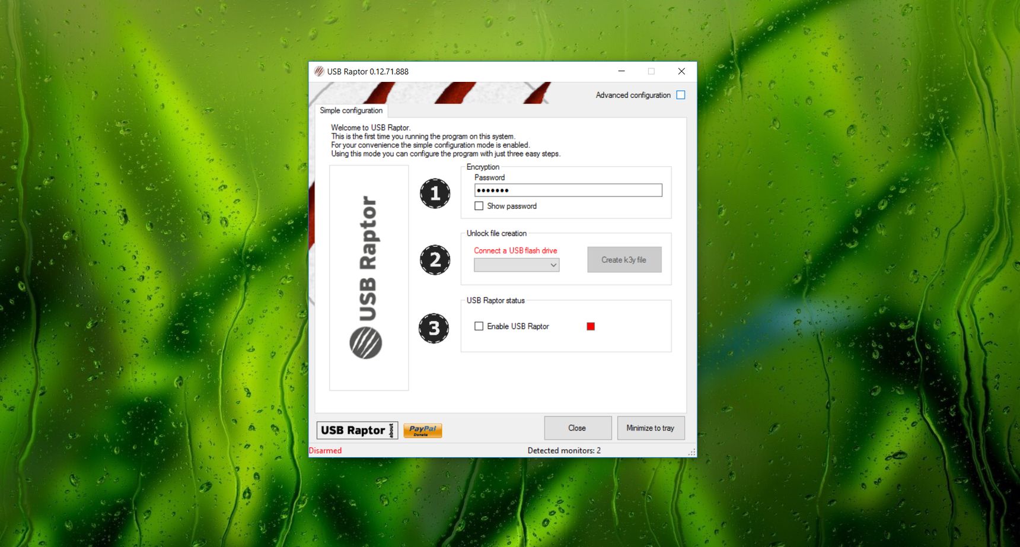Click the USB Raptor status group label
The height and width of the screenshot is (547, 1020).
[x=495, y=300]
